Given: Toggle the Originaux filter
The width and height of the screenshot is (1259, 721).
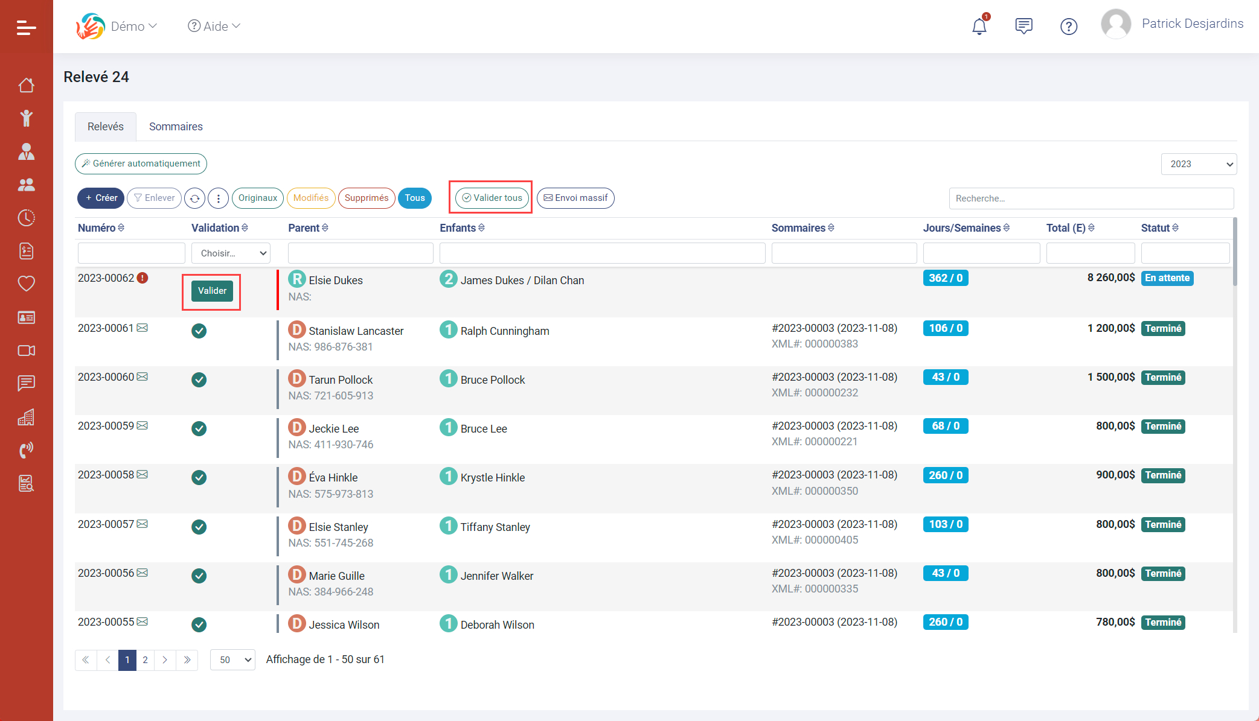Looking at the screenshot, I should (257, 198).
